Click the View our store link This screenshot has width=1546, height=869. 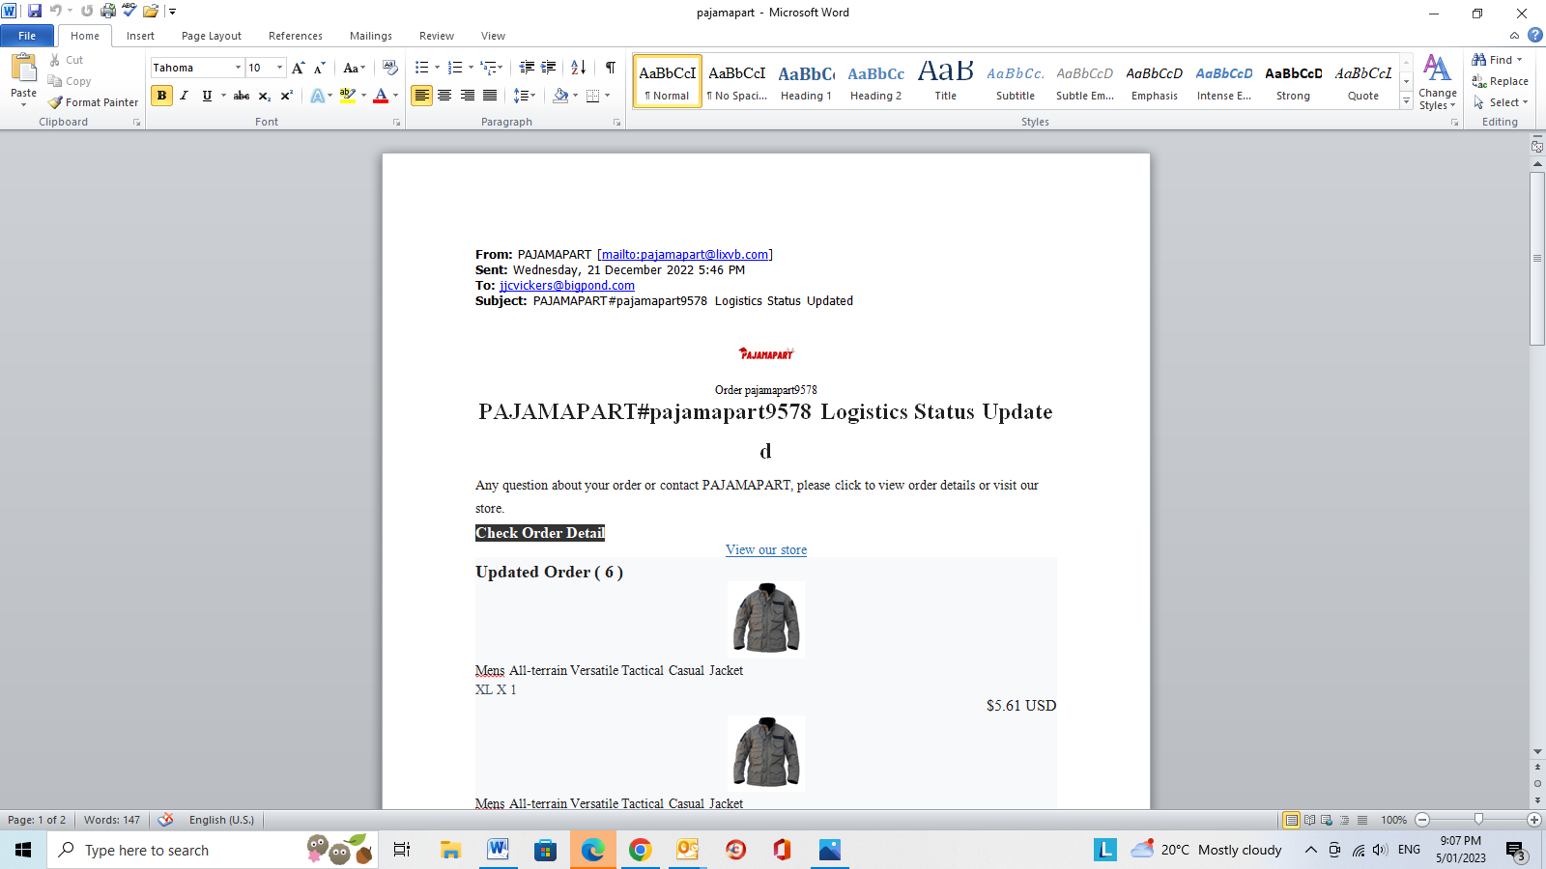coord(766,550)
